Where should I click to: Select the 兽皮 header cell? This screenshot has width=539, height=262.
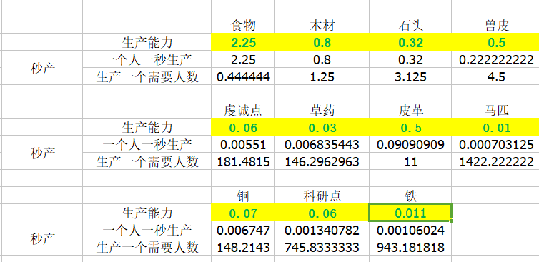pos(495,26)
